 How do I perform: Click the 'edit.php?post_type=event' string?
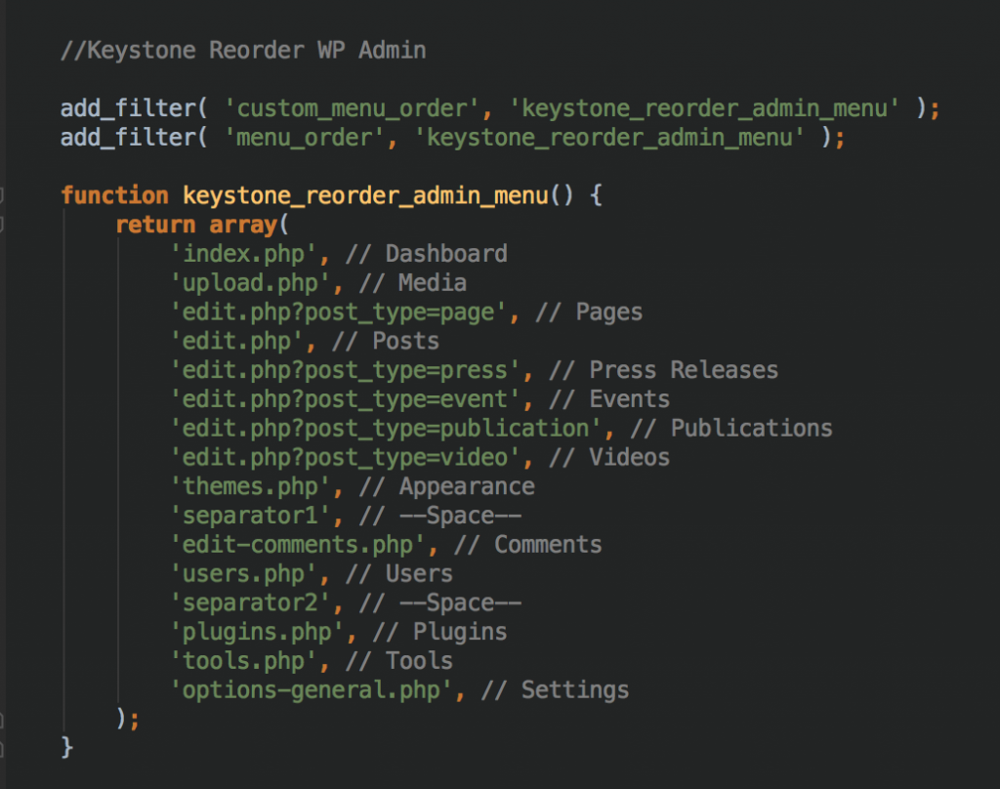(x=345, y=399)
